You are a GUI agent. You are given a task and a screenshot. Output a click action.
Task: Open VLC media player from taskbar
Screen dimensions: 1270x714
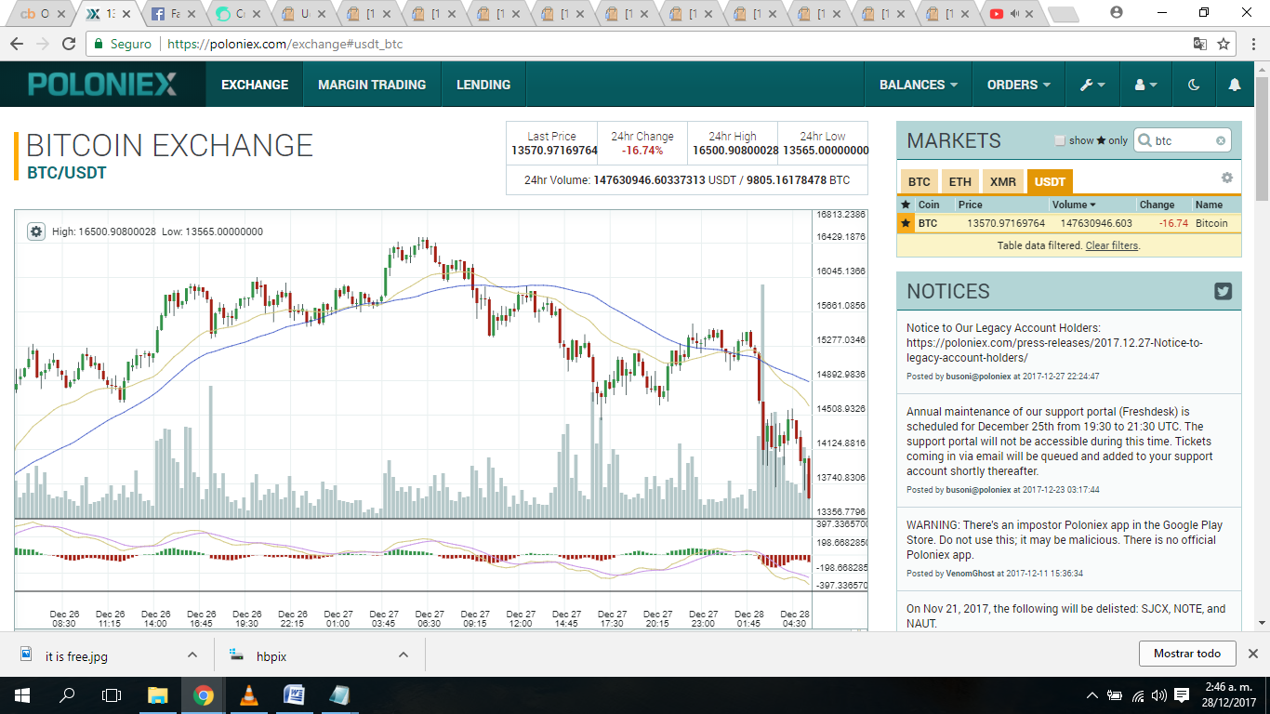pos(248,695)
